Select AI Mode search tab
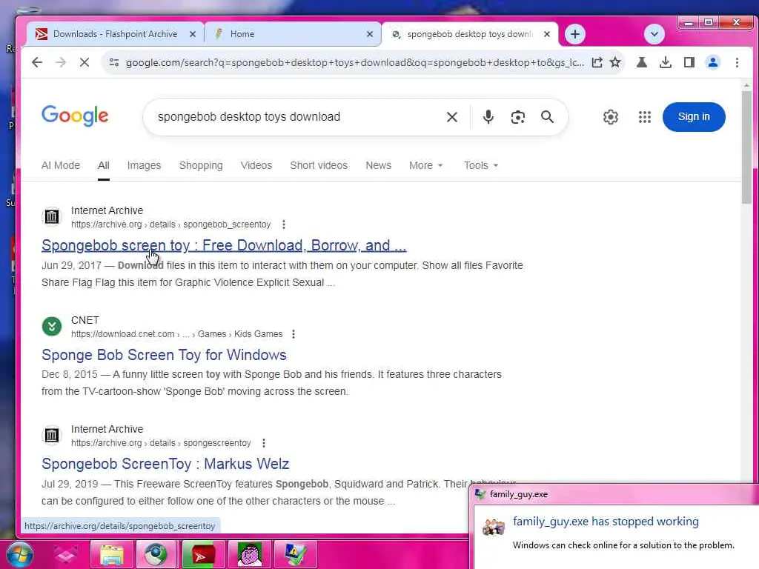This screenshot has width=759, height=569. (x=61, y=165)
